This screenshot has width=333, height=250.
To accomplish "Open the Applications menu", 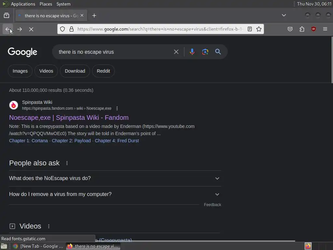I will click(23, 4).
